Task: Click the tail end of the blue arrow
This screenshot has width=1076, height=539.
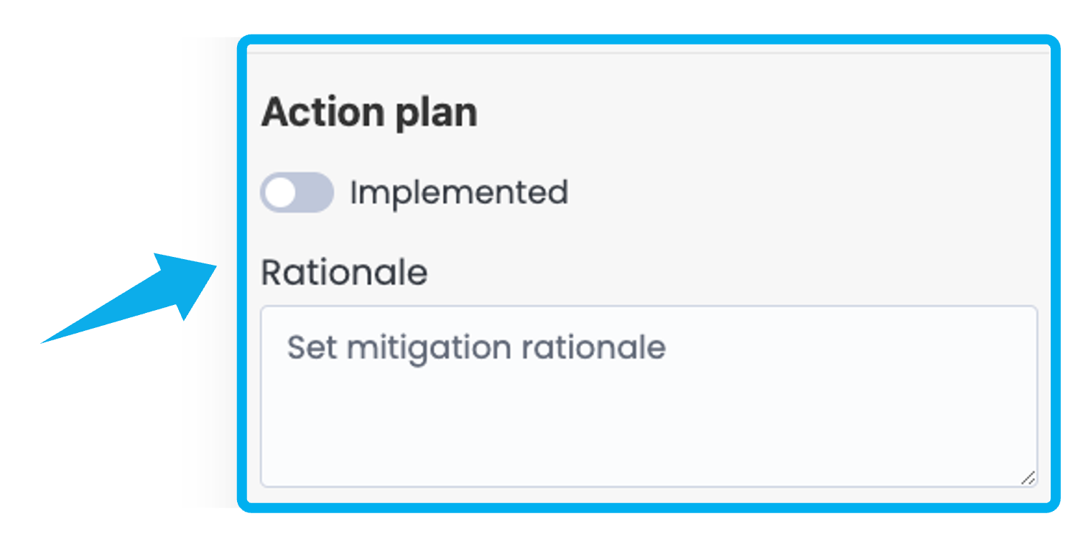Action: coord(45,342)
